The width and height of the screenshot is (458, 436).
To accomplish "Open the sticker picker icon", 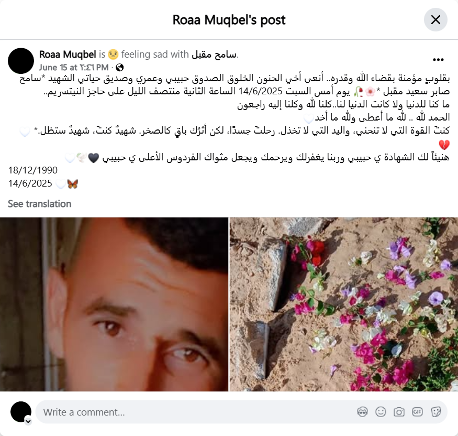I will coord(435,412).
